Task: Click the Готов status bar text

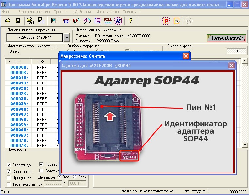Action: coord(6,192)
